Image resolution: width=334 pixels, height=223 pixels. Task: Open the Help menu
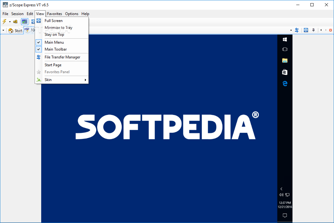(85, 14)
